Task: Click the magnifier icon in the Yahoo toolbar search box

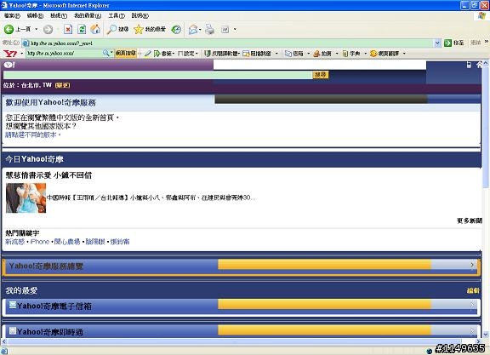Action: 106,54
